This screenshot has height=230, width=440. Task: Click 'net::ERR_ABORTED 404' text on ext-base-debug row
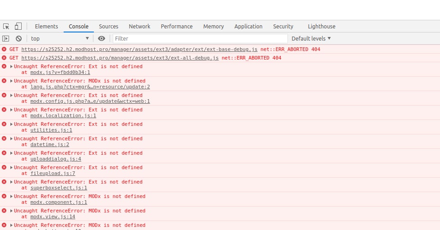tap(291, 49)
